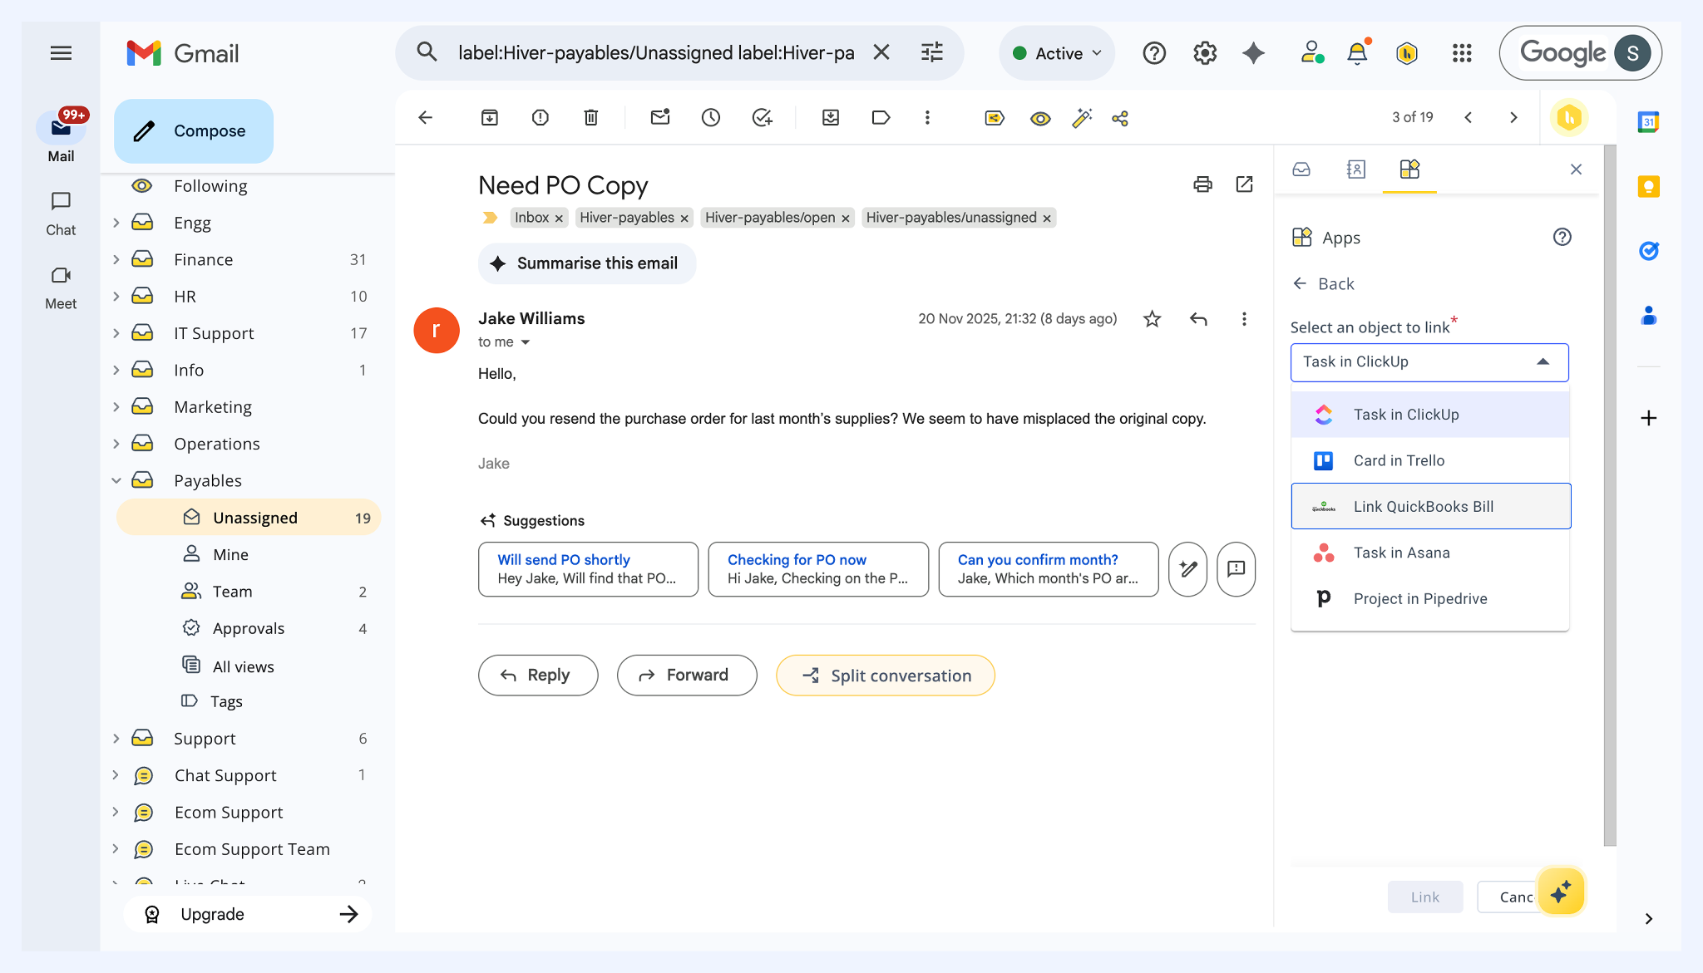1703x973 pixels.
Task: Open the More options toolbar menu
Action: pos(927,118)
